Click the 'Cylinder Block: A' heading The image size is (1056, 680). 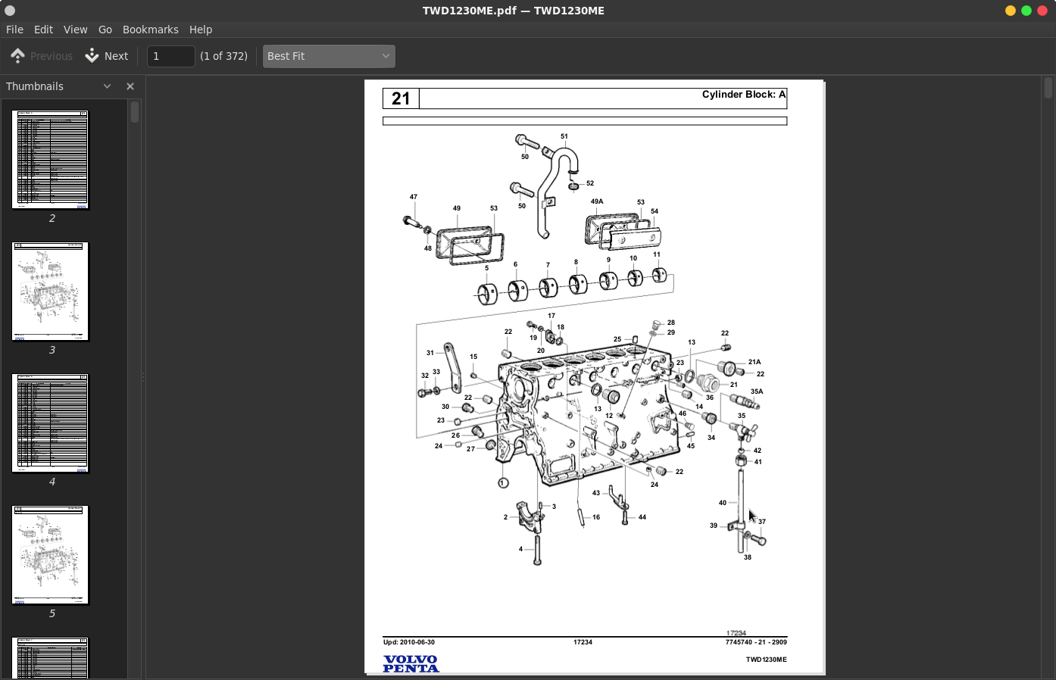pos(744,95)
